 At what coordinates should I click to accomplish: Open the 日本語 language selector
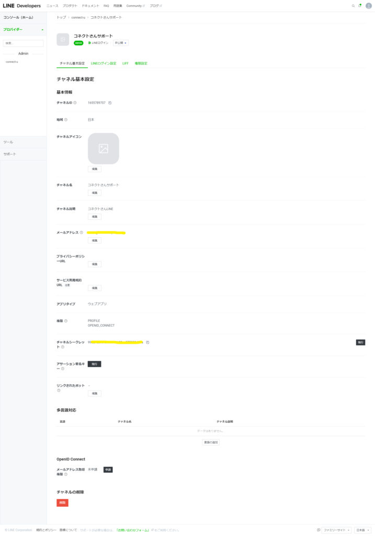point(362,530)
